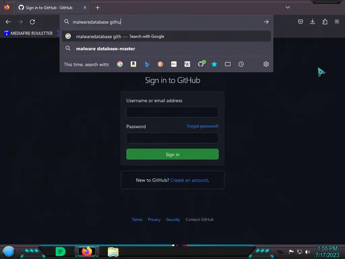Open the Save to Pocket icon
The width and height of the screenshot is (345, 259).
(300, 22)
